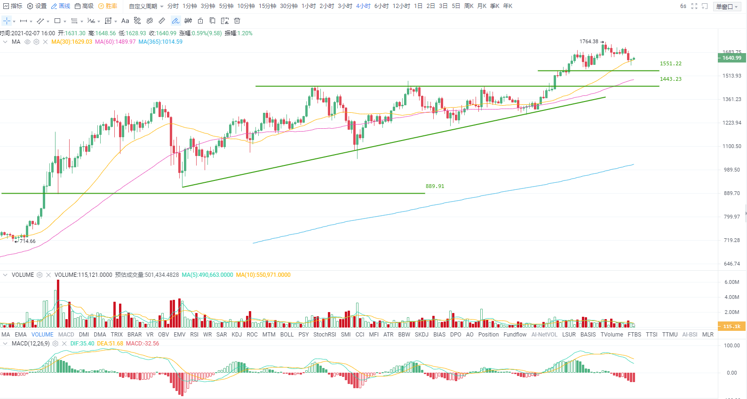This screenshot has width=747, height=399.
Task: Switch to the 15分钟 timeframe
Action: [268, 6]
